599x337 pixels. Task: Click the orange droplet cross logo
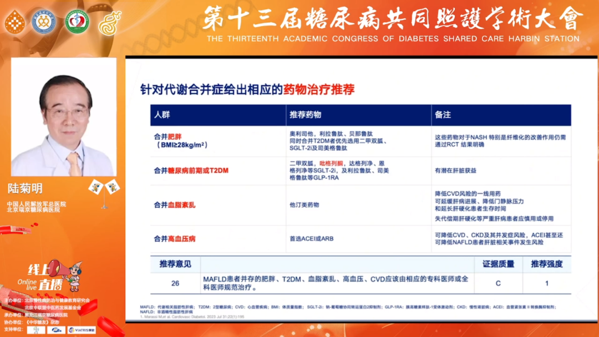(x=14, y=22)
